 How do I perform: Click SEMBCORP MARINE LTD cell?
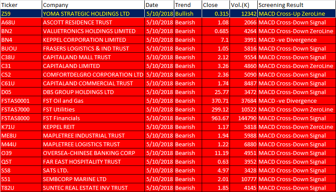tap(93, 179)
